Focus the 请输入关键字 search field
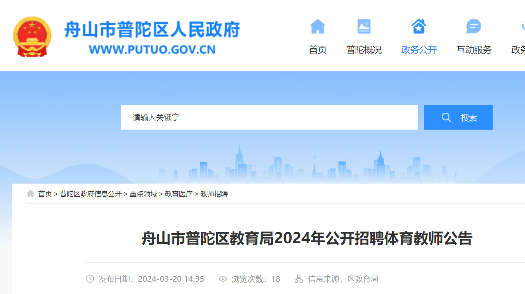The width and height of the screenshot is (525, 294). click(x=269, y=117)
